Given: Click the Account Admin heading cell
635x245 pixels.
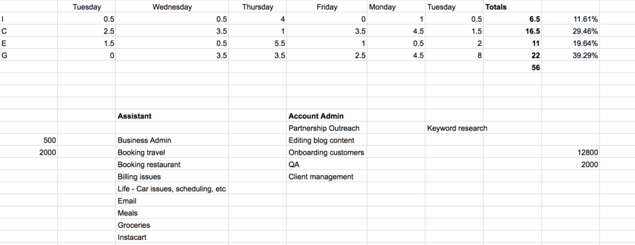Looking at the screenshot, I should [x=326, y=116].
